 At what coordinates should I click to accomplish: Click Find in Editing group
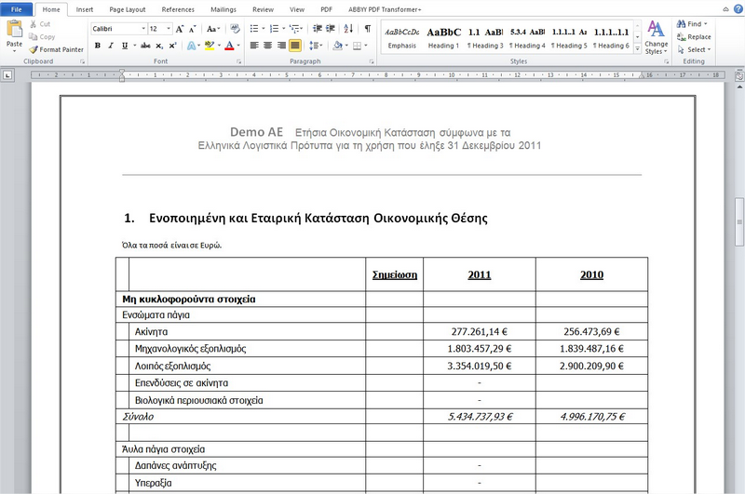click(x=693, y=24)
